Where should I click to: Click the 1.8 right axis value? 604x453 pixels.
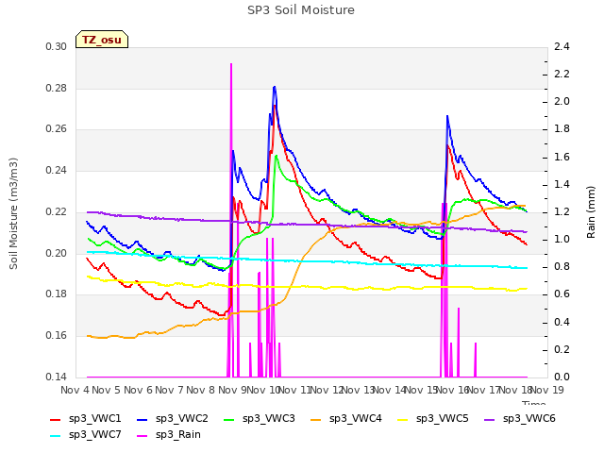(562, 129)
